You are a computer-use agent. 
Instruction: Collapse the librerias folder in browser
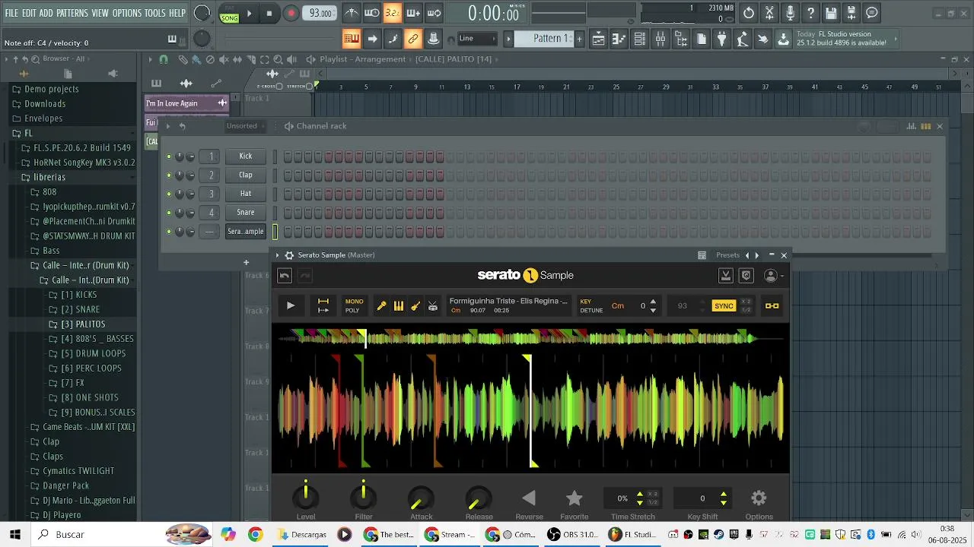coord(49,177)
